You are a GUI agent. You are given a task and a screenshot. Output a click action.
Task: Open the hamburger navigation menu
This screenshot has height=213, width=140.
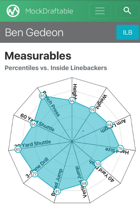coord(100,11)
